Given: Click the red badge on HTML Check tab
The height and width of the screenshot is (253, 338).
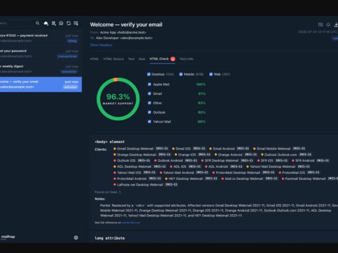Looking at the screenshot, I should pyautogui.click(x=173, y=59).
